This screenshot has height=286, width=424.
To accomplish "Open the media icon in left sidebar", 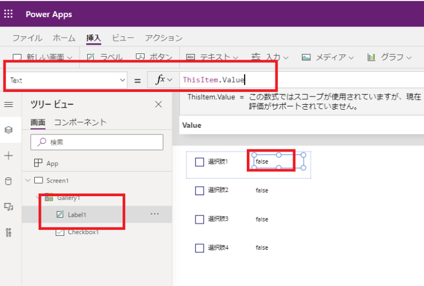I will coord(9,207).
